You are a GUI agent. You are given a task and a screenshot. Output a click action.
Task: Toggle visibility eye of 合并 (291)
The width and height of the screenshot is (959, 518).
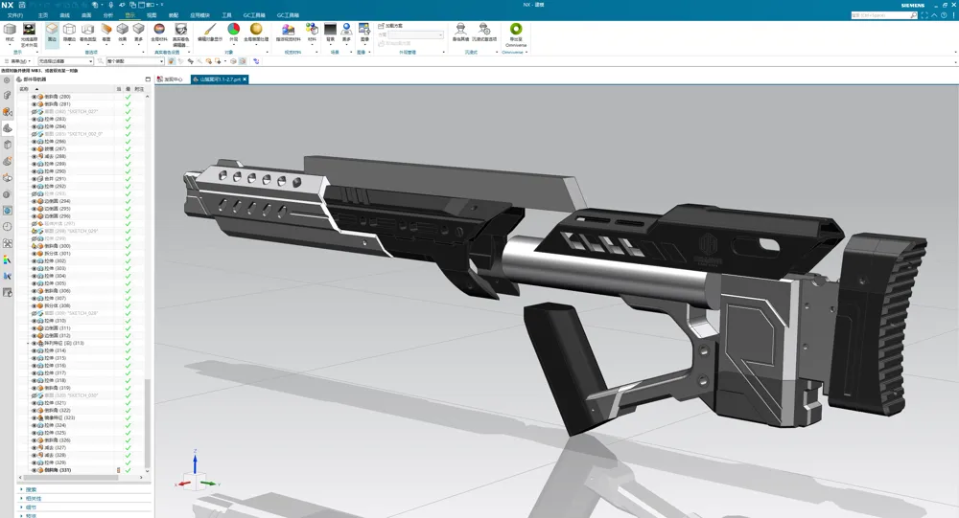tap(35, 179)
